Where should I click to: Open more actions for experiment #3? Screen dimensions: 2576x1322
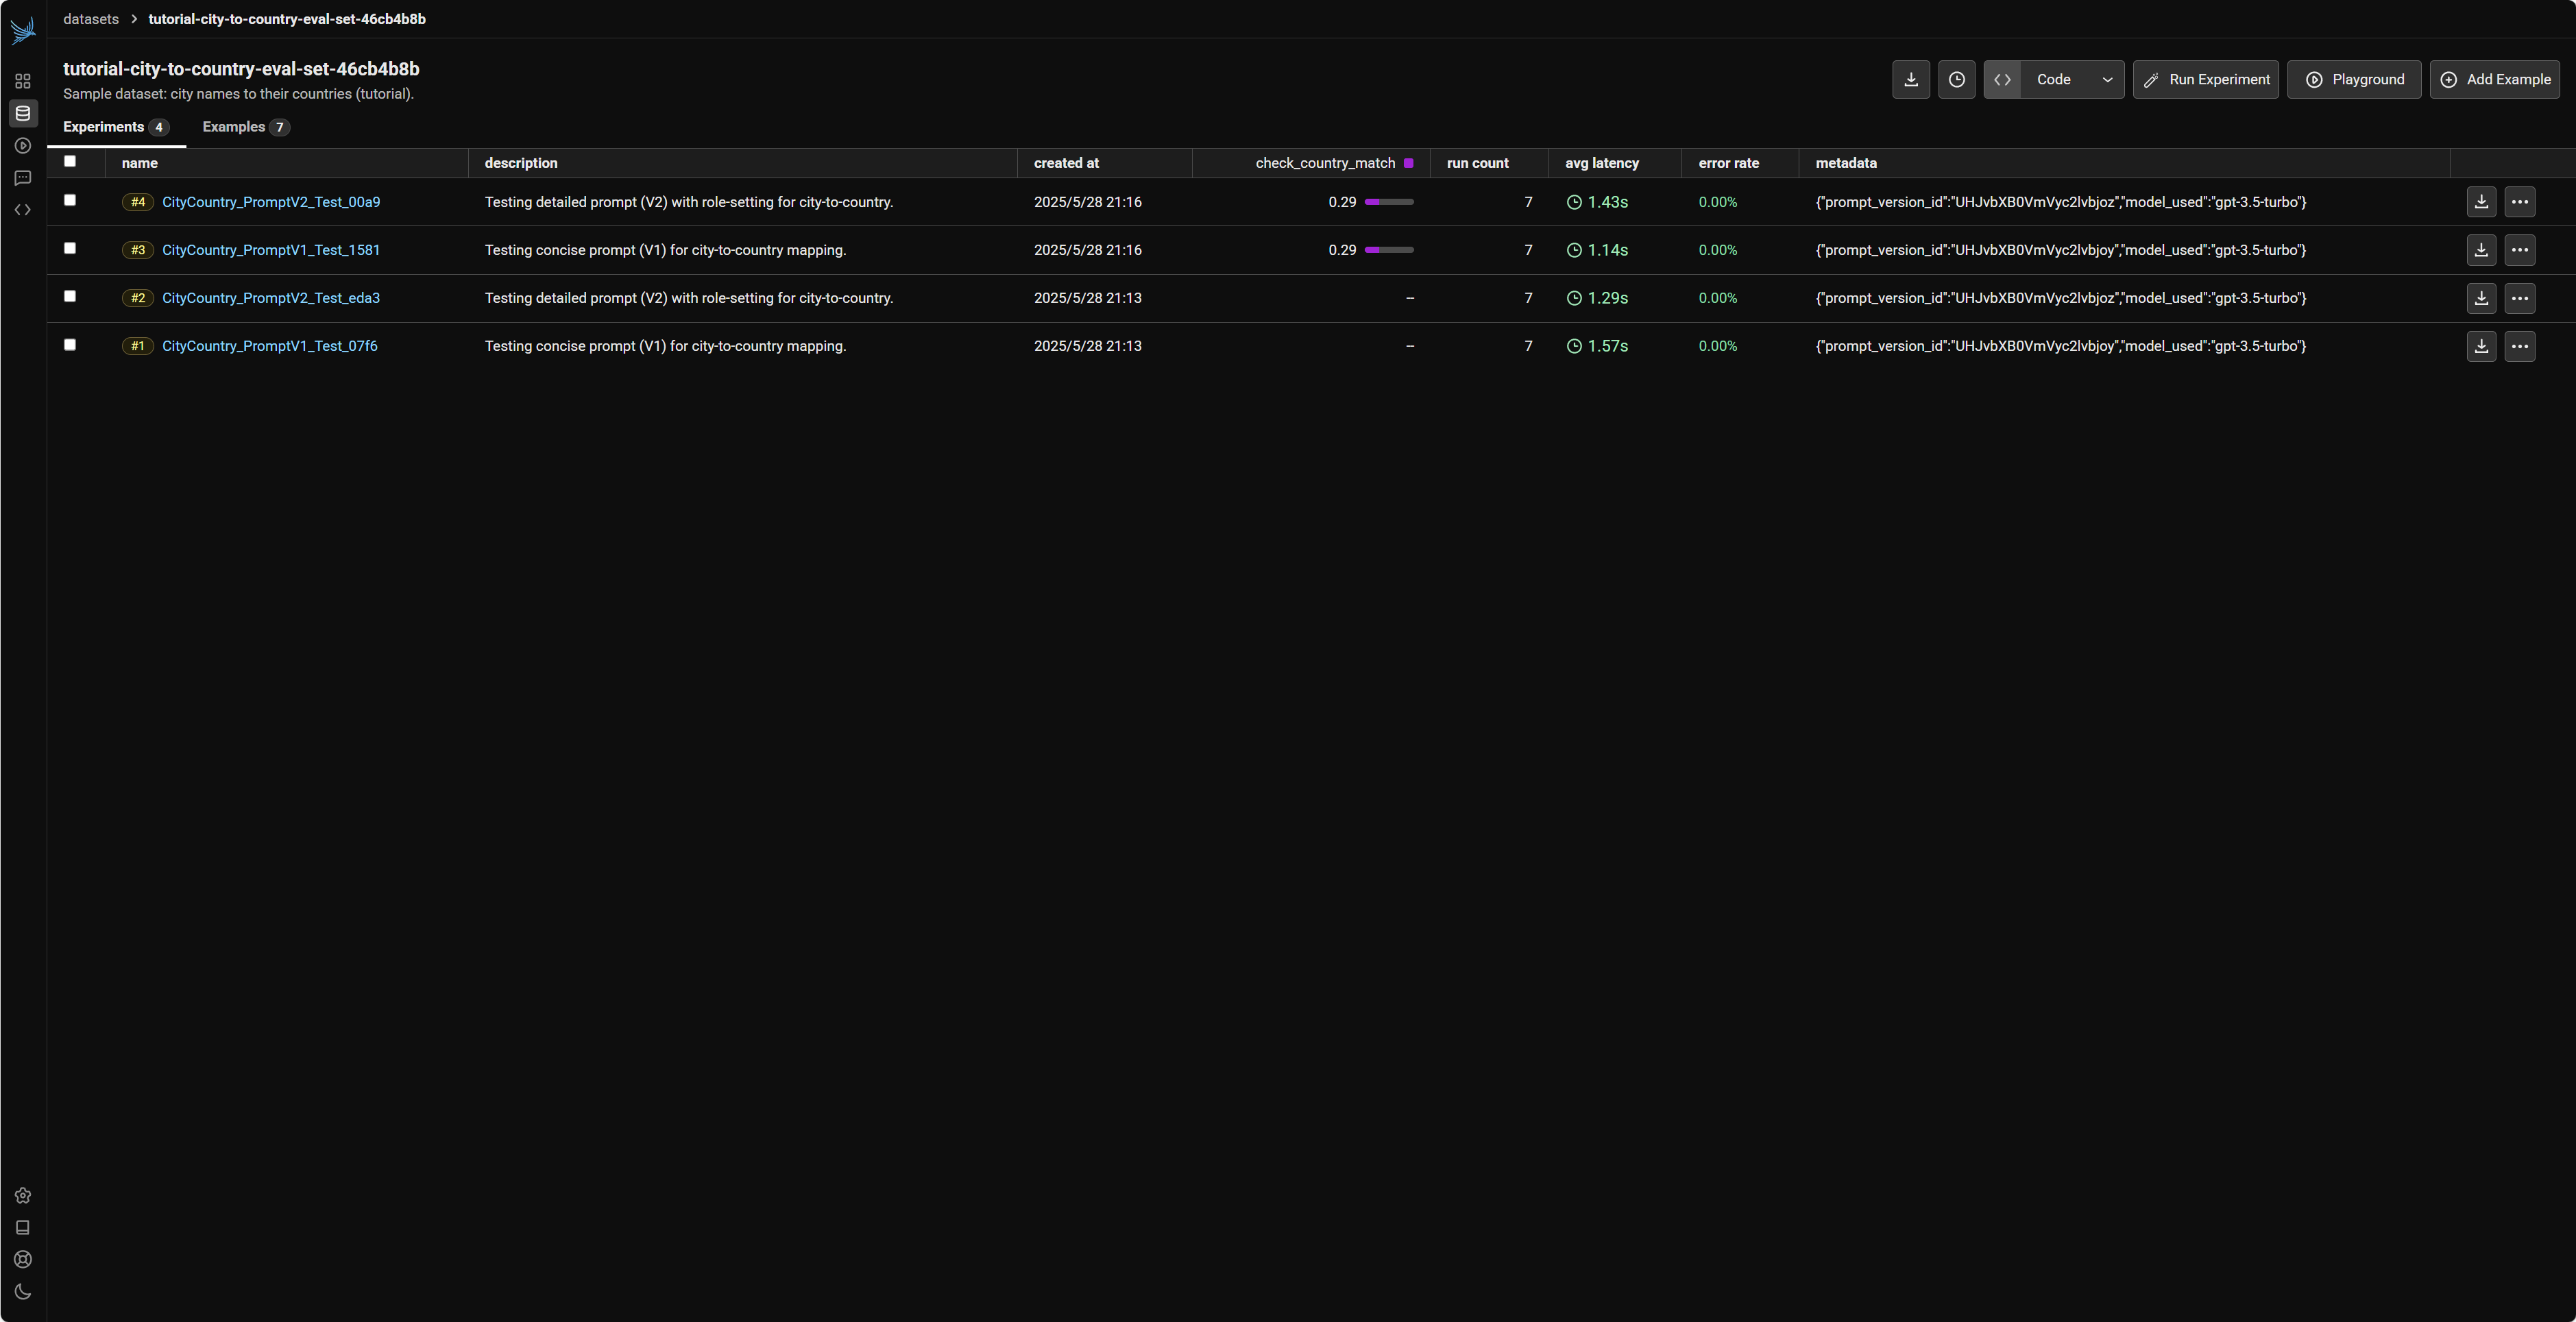[2519, 250]
